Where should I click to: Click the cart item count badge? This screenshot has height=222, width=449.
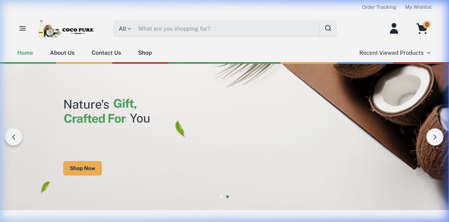[x=427, y=25]
